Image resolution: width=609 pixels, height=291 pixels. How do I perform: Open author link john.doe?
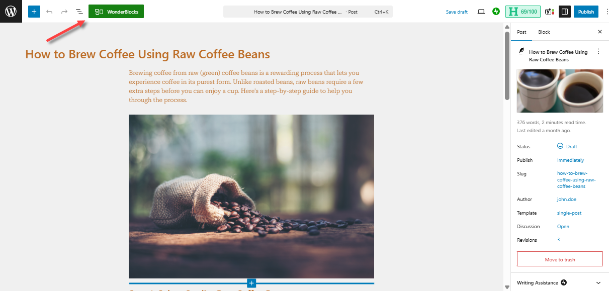(x=566, y=199)
